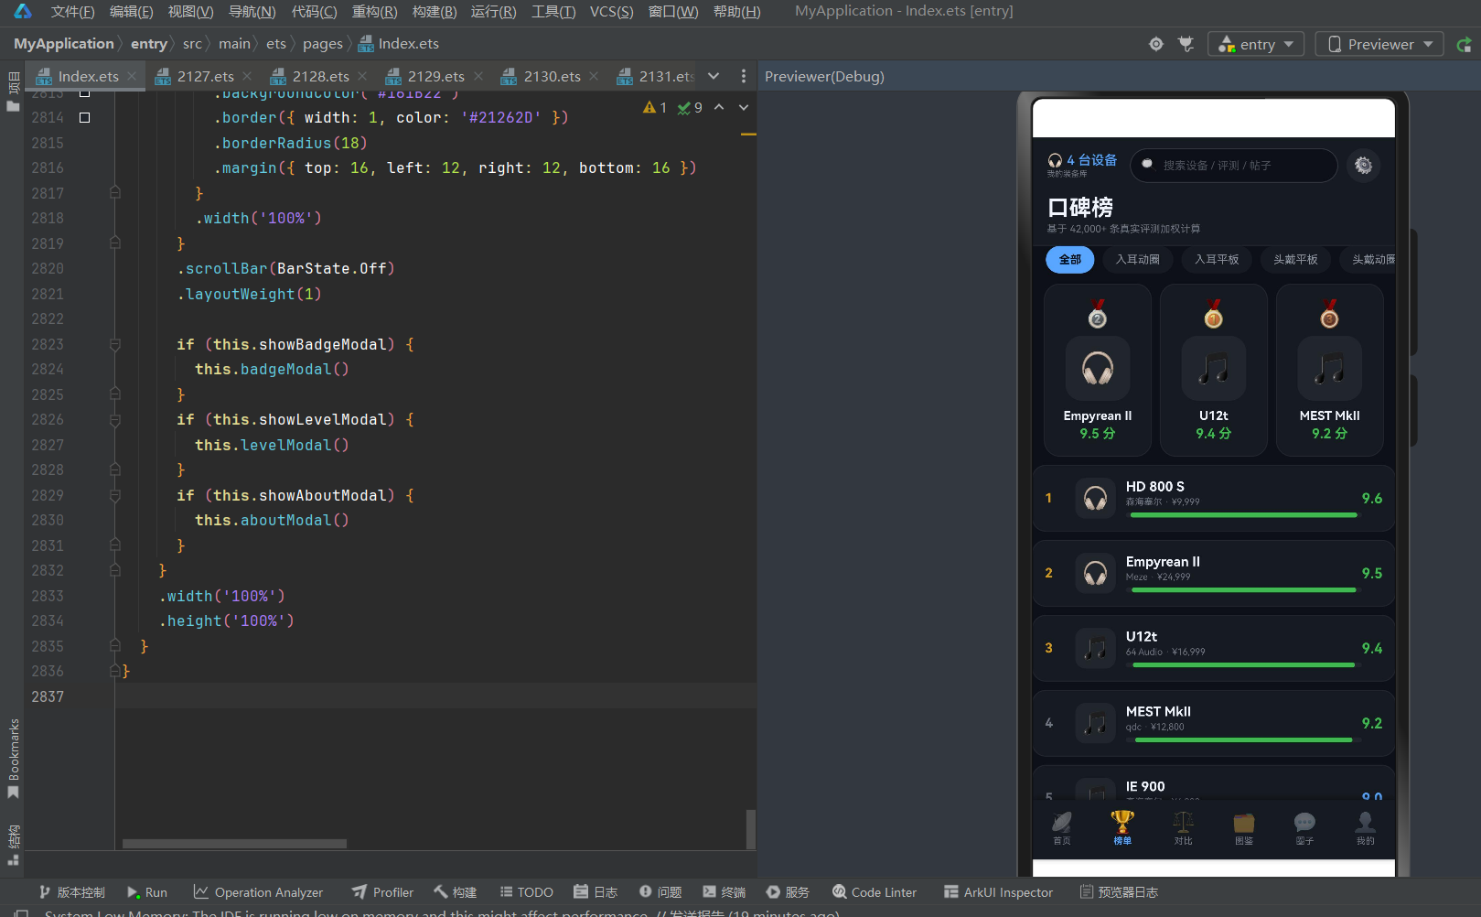This screenshot has height=917, width=1481.
Task: Click the green check indicator showing 9
Action: pyautogui.click(x=690, y=108)
